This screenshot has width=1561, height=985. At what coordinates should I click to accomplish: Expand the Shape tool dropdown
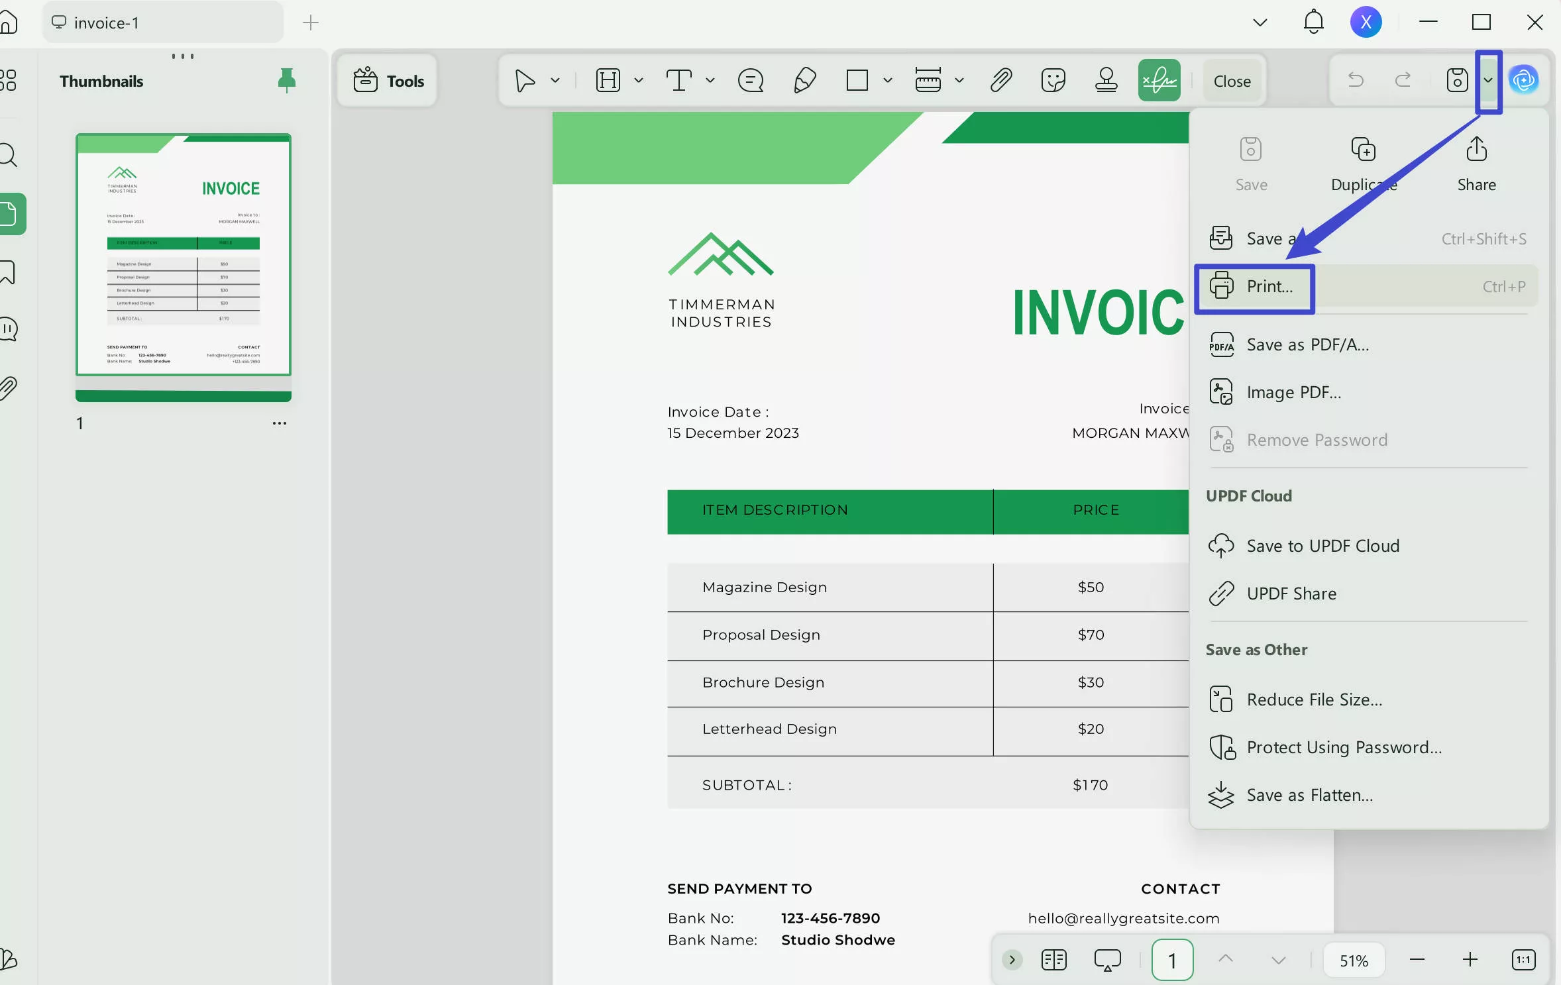[x=887, y=80]
